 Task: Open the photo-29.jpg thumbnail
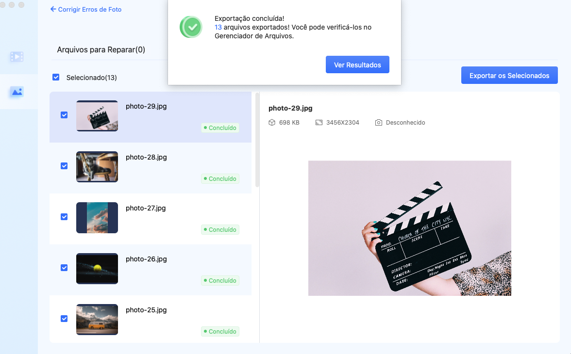tap(97, 115)
